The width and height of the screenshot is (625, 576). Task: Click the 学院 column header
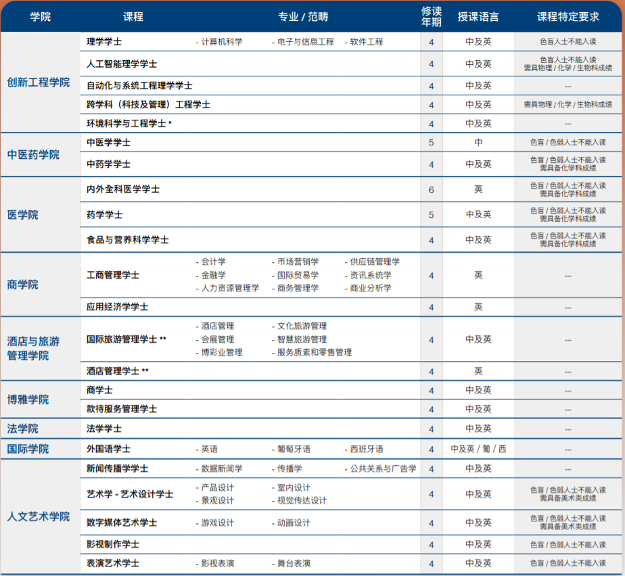point(41,17)
